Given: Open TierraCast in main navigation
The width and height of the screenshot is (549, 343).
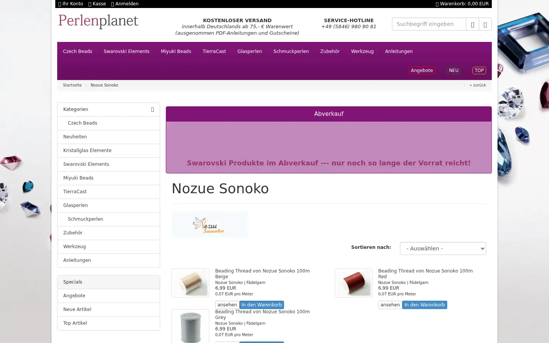Looking at the screenshot, I should [214, 51].
